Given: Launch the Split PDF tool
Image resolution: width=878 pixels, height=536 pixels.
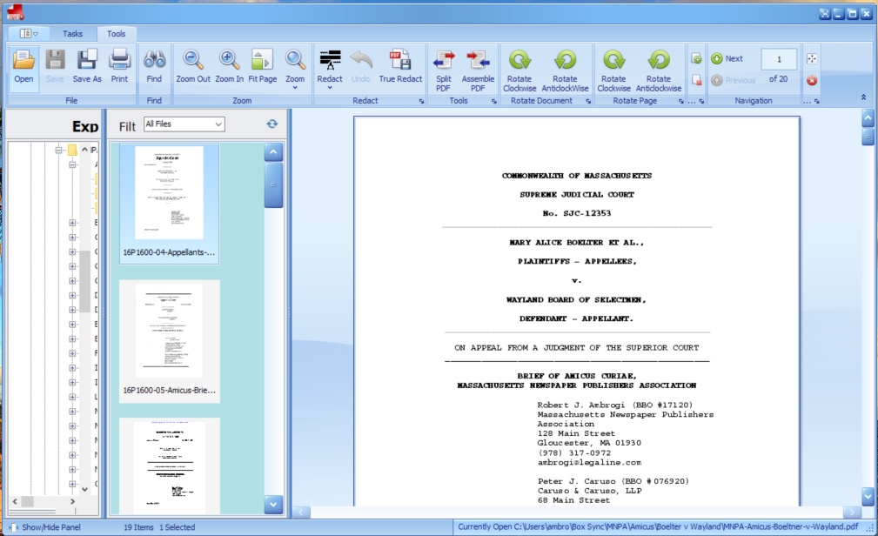Looking at the screenshot, I should point(444,70).
